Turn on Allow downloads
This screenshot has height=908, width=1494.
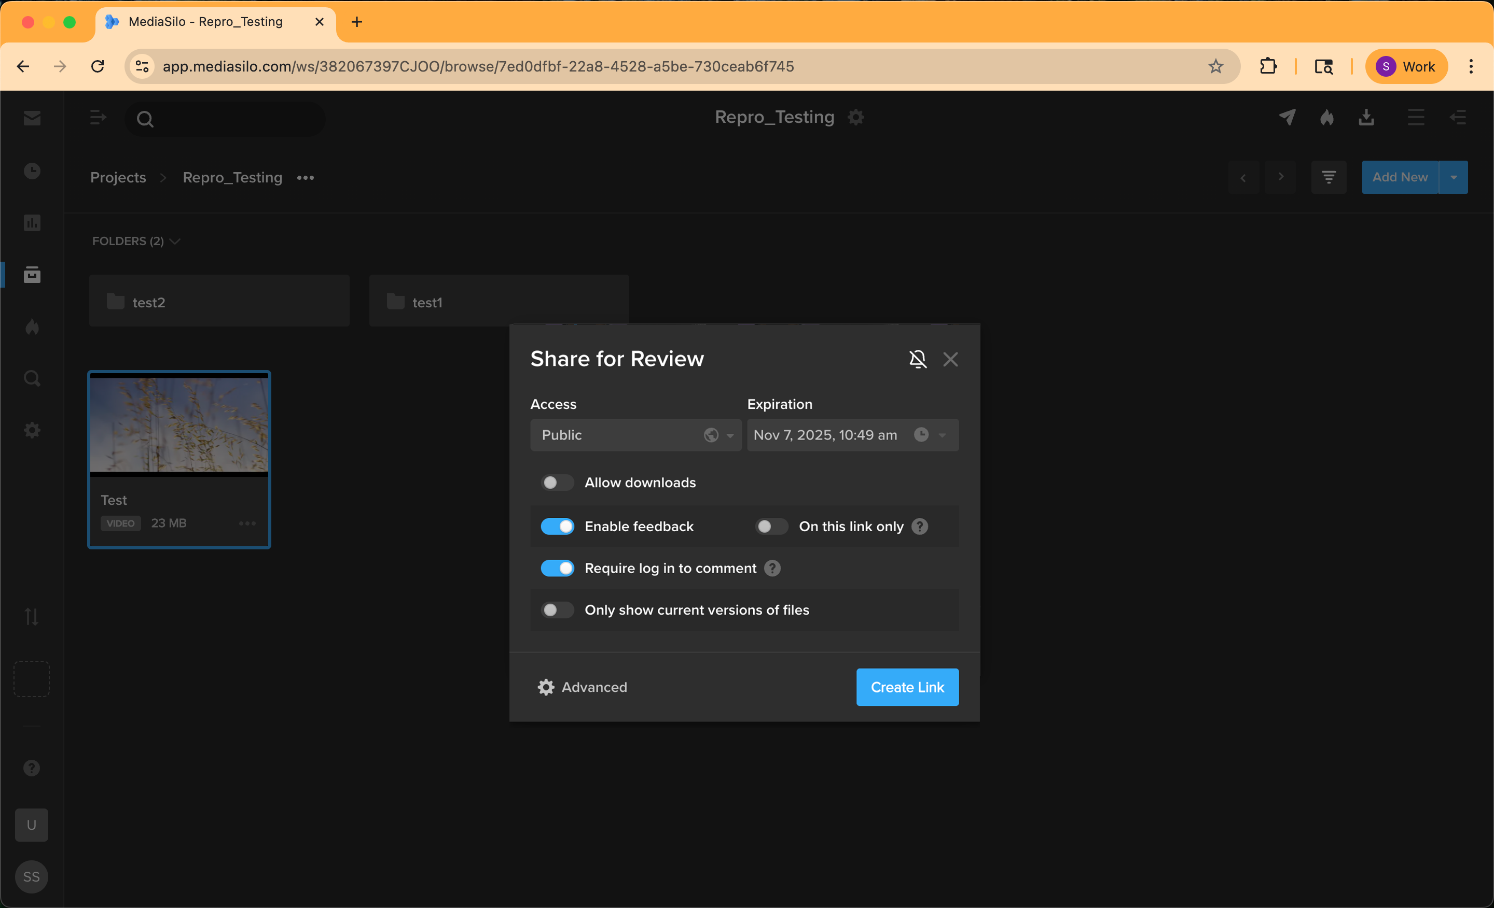pyautogui.click(x=556, y=482)
